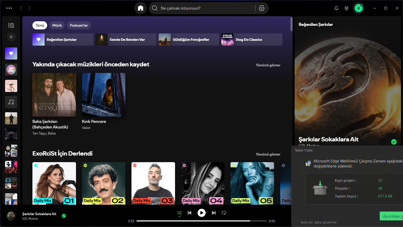Screen dimensions: 403x227
Task: Click the Ayrıntıları button in dialog
Action: click(x=391, y=216)
